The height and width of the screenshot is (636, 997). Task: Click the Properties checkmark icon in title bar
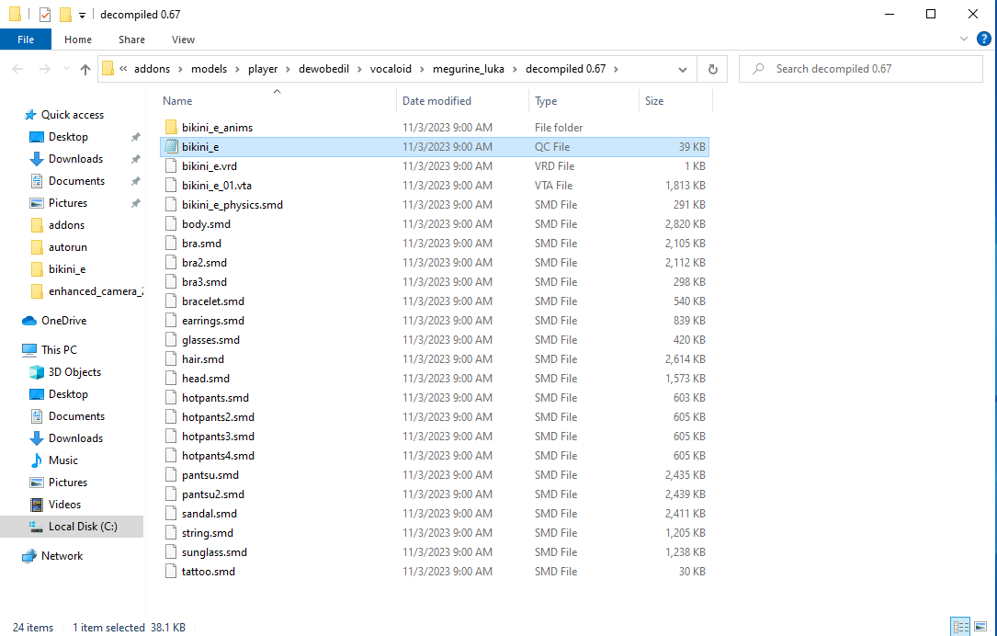(44, 14)
